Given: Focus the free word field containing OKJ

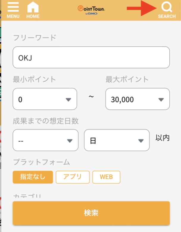Looking at the screenshot, I should (x=91, y=57).
